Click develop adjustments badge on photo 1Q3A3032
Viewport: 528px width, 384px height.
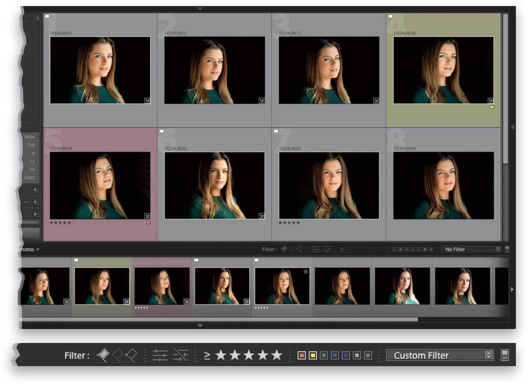[262, 216]
